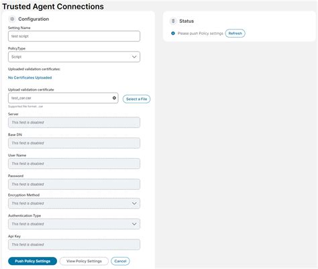Click the blue info icon beside push message
Screen dimensions: 318x269
coord(173,34)
